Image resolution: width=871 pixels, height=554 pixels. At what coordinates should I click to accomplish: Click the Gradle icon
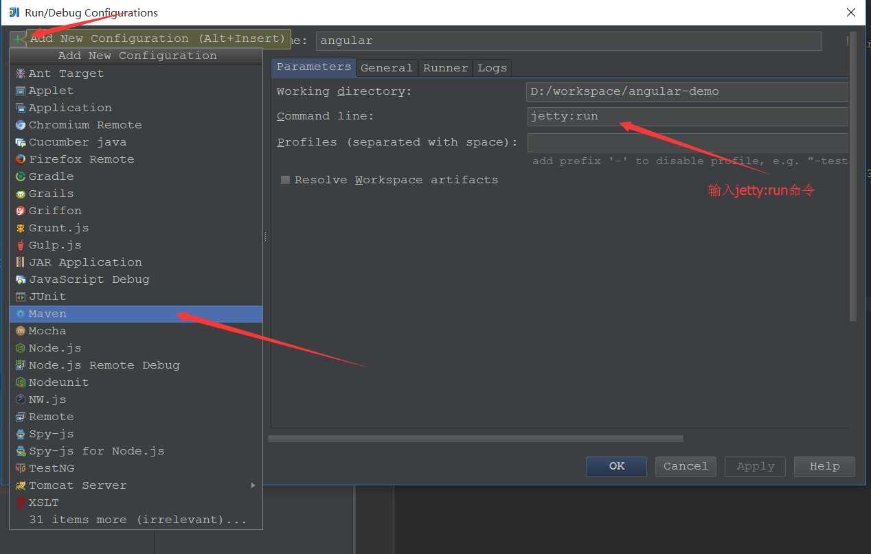point(21,176)
